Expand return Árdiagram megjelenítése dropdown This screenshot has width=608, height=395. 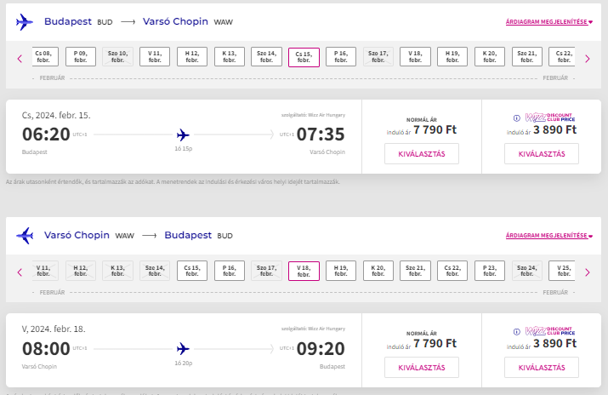click(549, 235)
